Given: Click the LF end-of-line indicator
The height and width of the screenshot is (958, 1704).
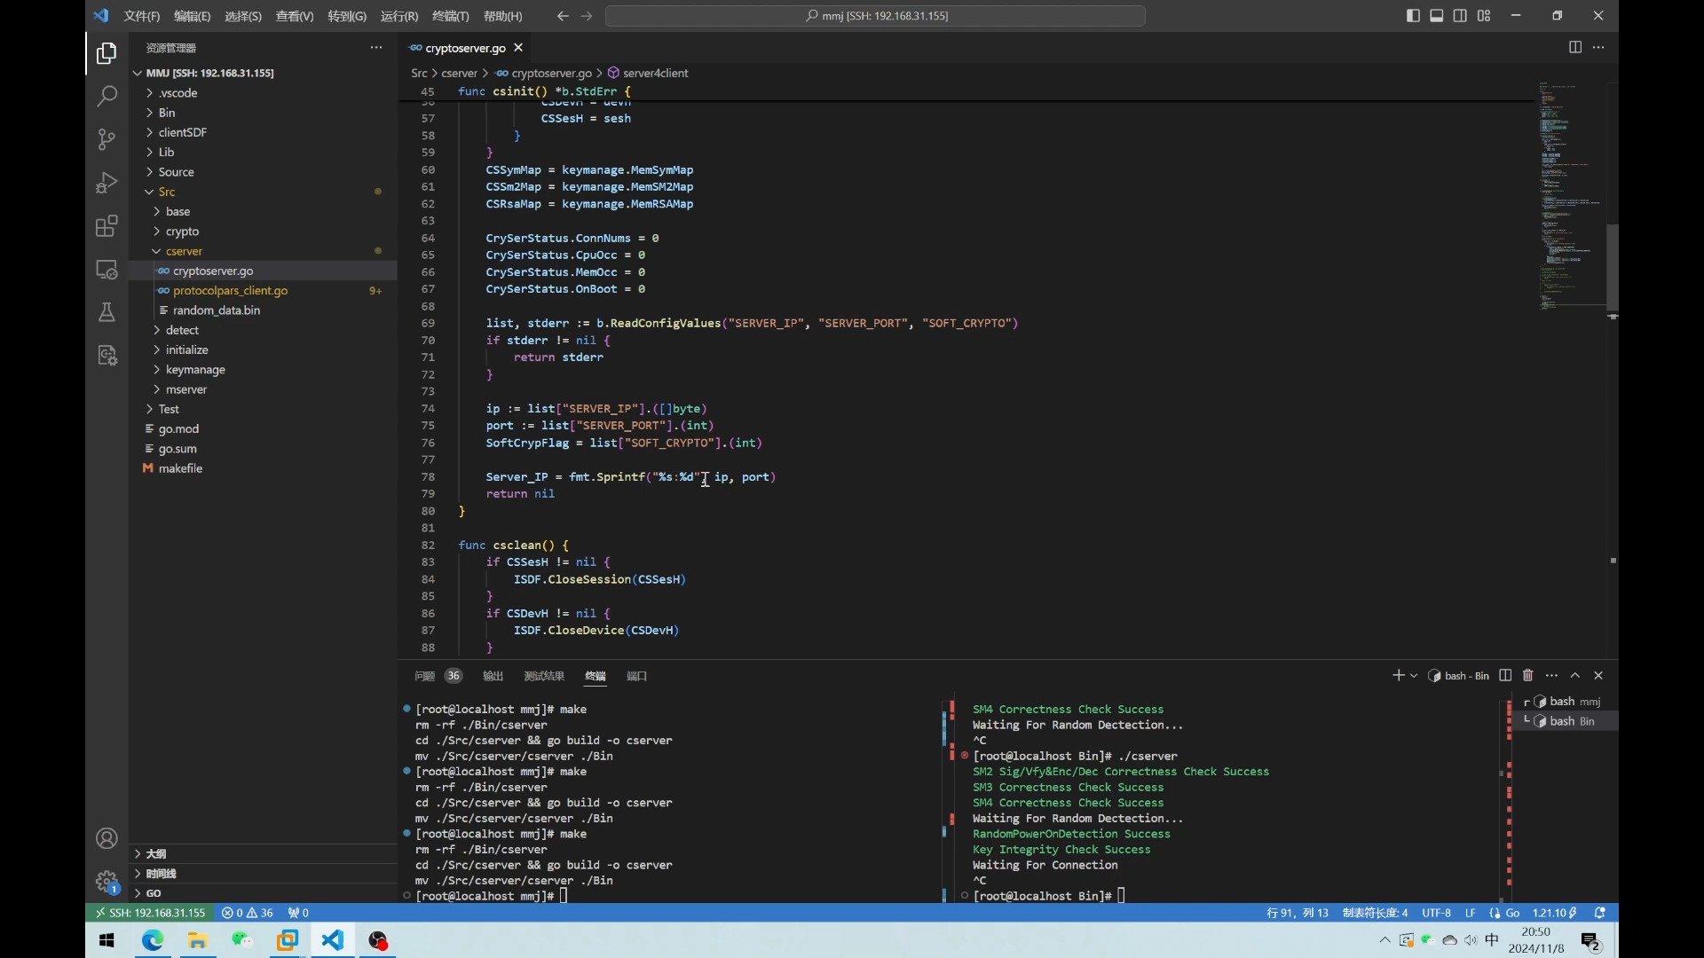Looking at the screenshot, I should [1470, 913].
